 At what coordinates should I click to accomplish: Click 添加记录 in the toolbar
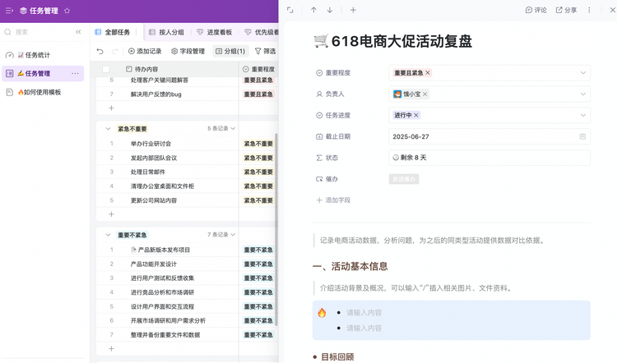tap(145, 51)
